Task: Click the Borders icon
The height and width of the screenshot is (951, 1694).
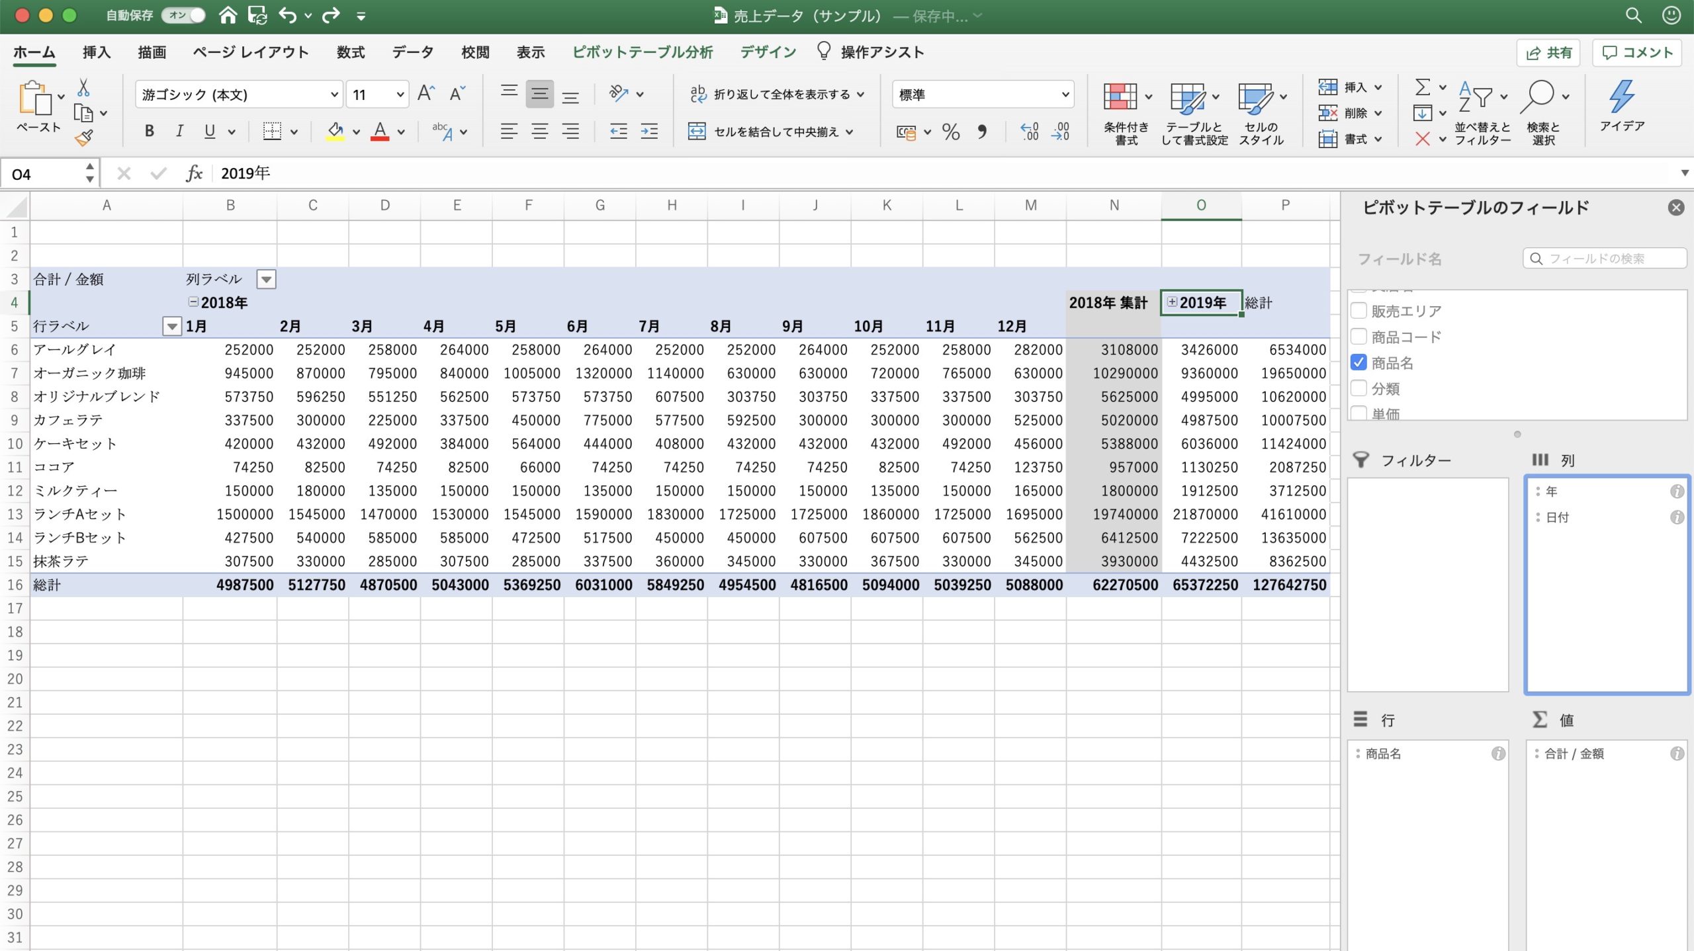Action: click(x=272, y=131)
